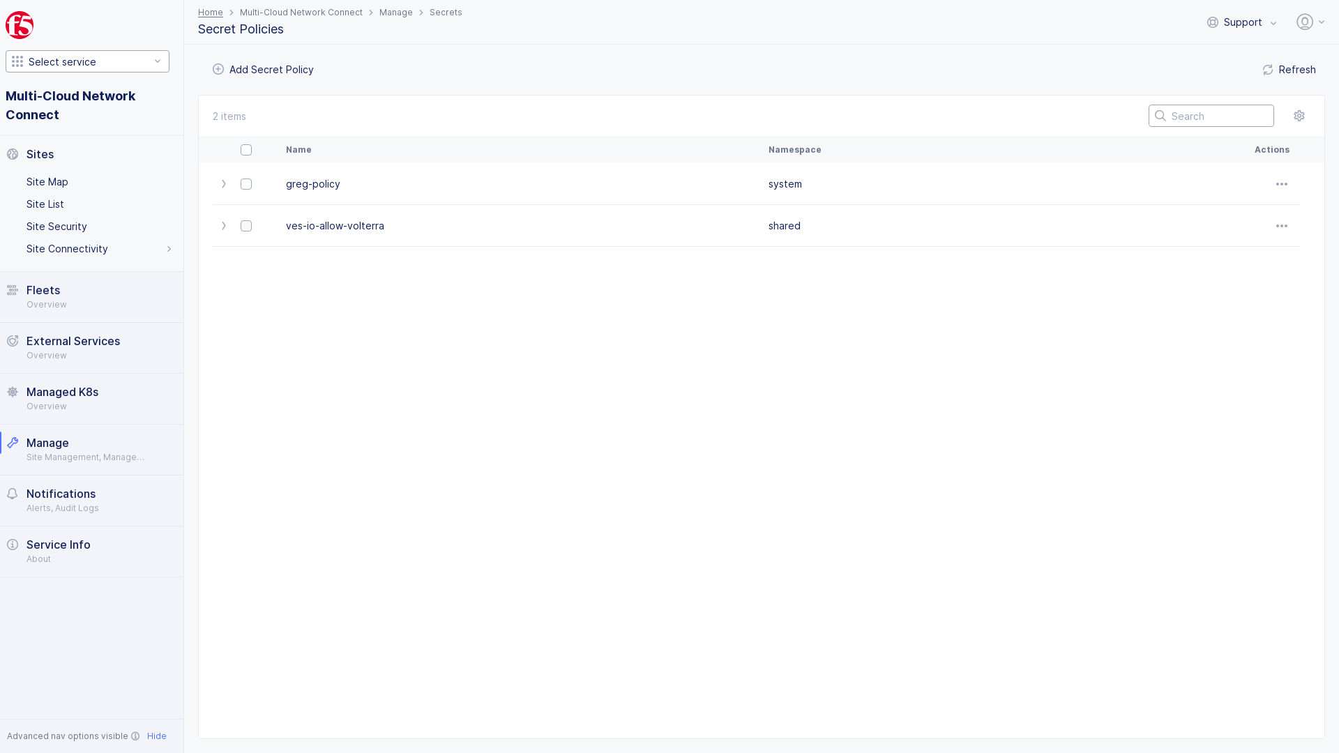Click the Notifications bell icon

13,494
